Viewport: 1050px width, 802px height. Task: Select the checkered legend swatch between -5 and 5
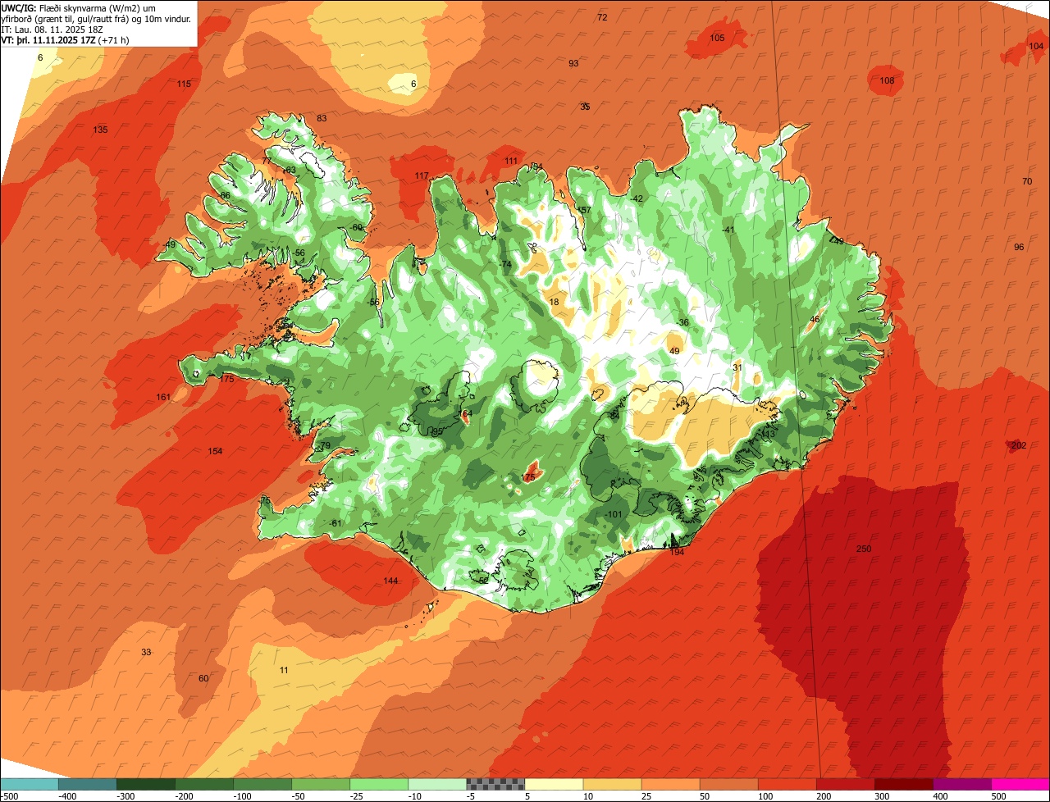coord(495,784)
